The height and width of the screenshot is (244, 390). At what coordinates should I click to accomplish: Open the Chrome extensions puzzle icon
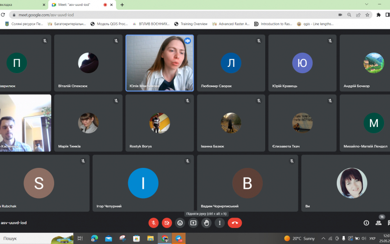pyautogui.click(x=378, y=15)
